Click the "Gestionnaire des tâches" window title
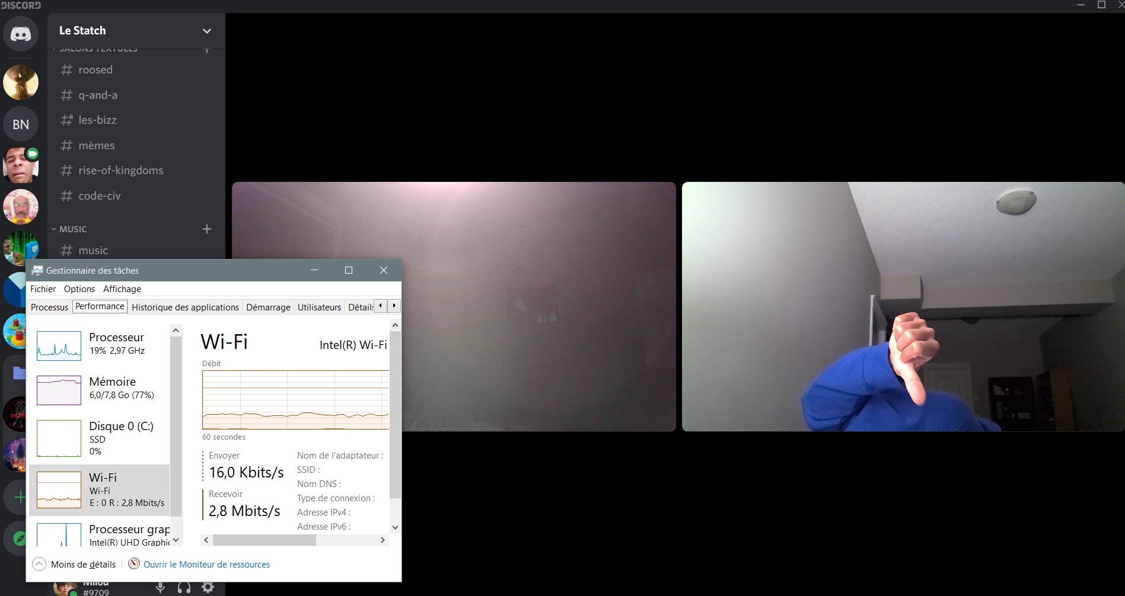Image resolution: width=1125 pixels, height=596 pixels. tap(93, 270)
